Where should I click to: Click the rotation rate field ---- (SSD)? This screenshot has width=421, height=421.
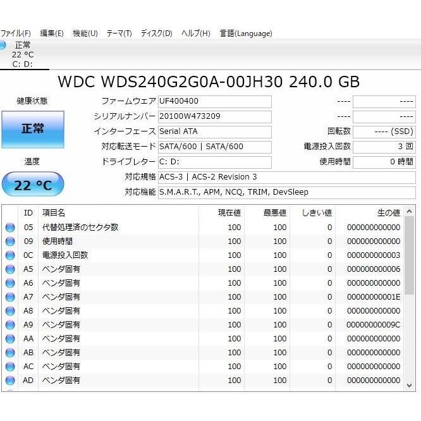384,131
